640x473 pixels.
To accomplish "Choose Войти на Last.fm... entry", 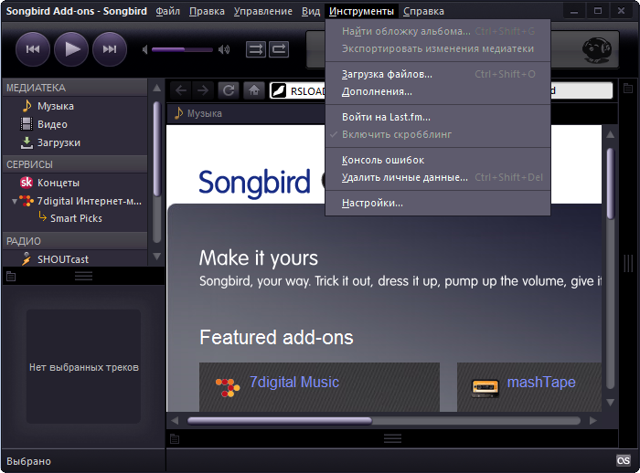I will 438,118.
